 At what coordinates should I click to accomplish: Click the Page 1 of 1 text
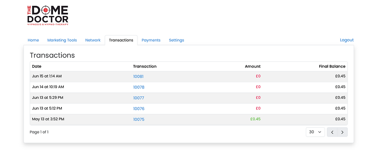39,132
